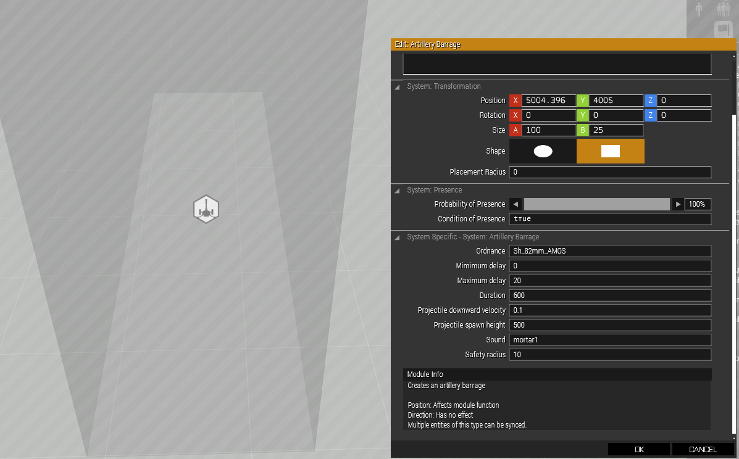Image resolution: width=739 pixels, height=459 pixels.
Task: Edit the Rotation Y field
Action: (616, 115)
